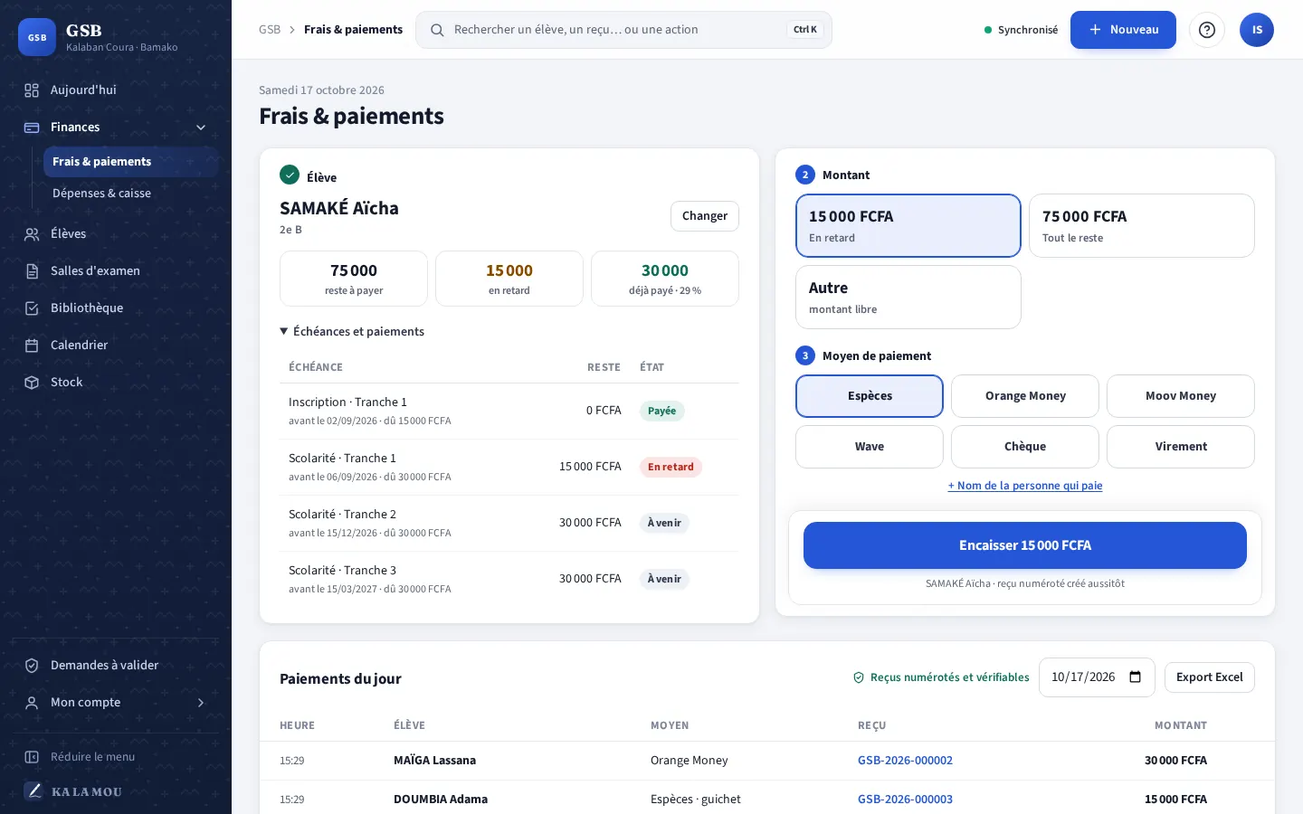Image resolution: width=1303 pixels, height=814 pixels.
Task: Click the Demandes à valider shield icon
Action: point(32,666)
